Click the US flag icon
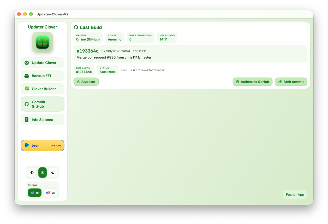Screen dimensions: 328x224 coord(48,193)
